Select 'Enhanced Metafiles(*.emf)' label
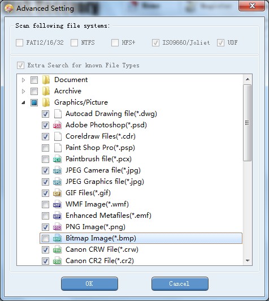 pyautogui.click(x=109, y=216)
